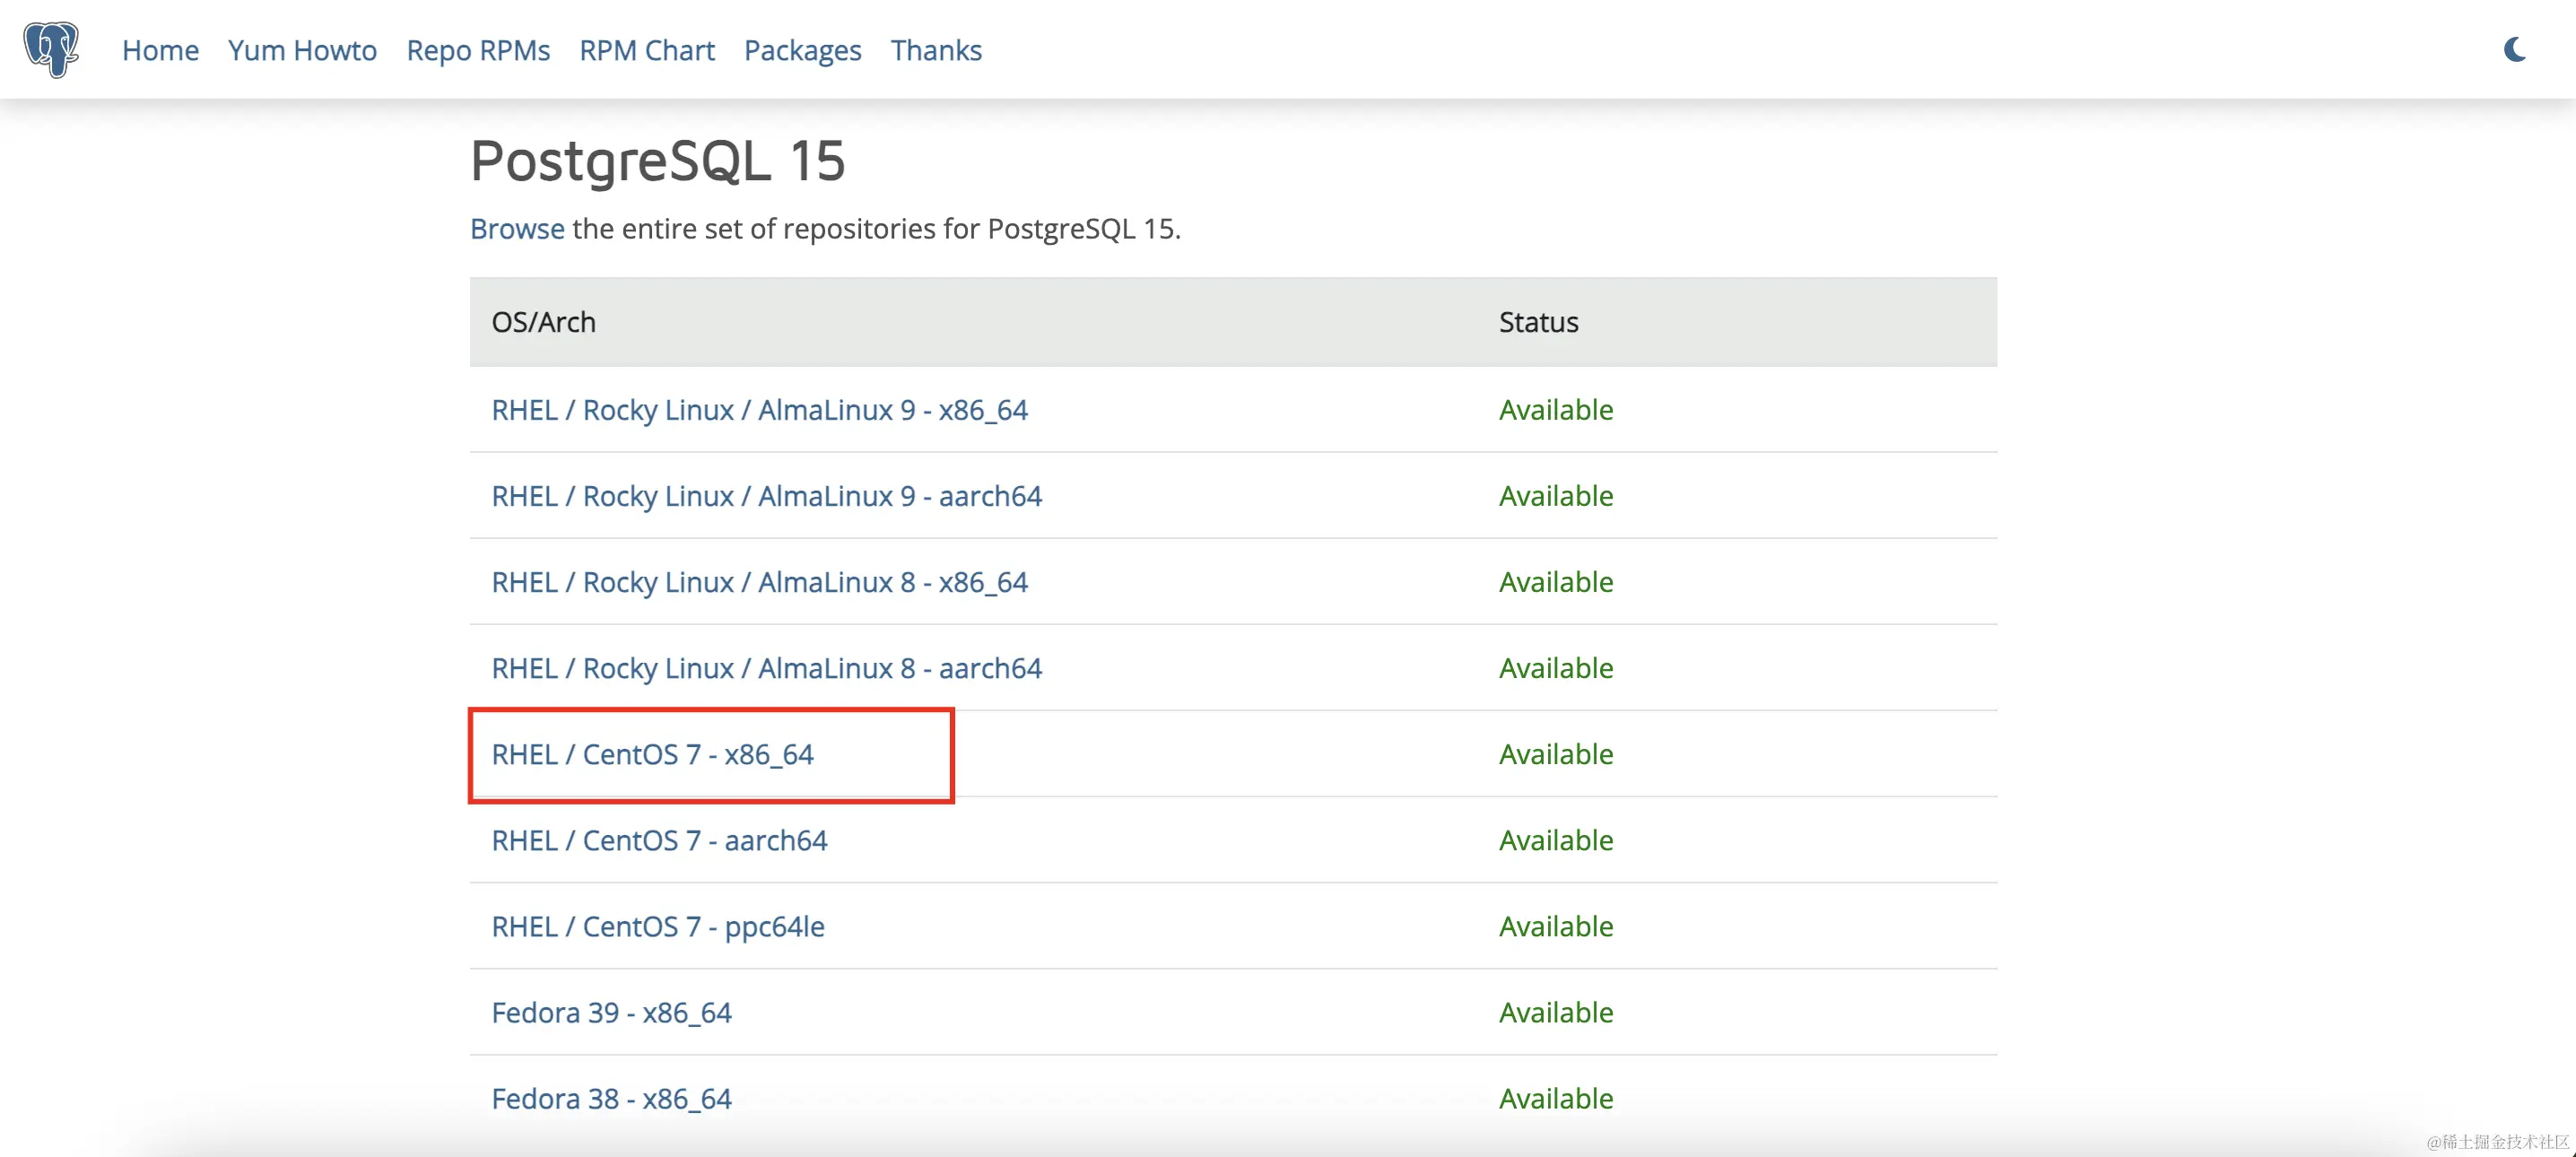View the Packages listing
Image resolution: width=2576 pixels, height=1157 pixels.
pos(802,50)
